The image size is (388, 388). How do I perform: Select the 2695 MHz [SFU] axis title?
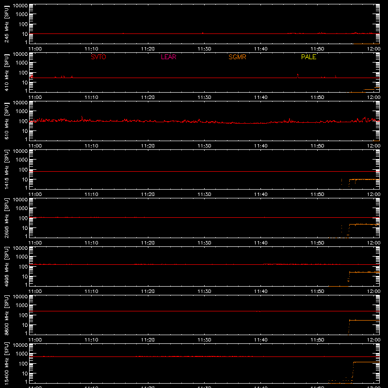7,218
